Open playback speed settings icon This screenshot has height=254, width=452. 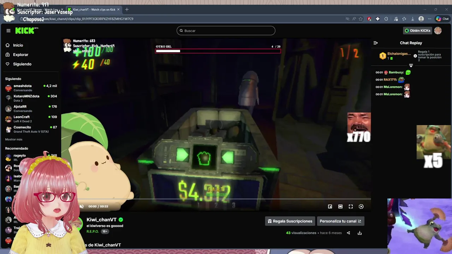pyautogui.click(x=361, y=207)
